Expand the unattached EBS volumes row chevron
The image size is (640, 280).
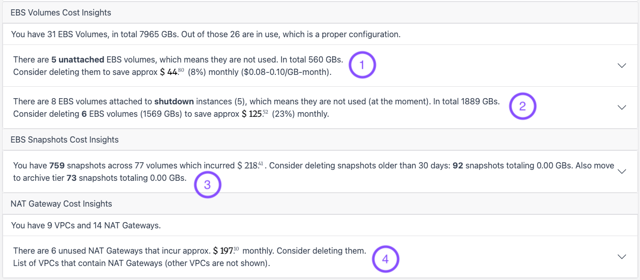coord(622,66)
